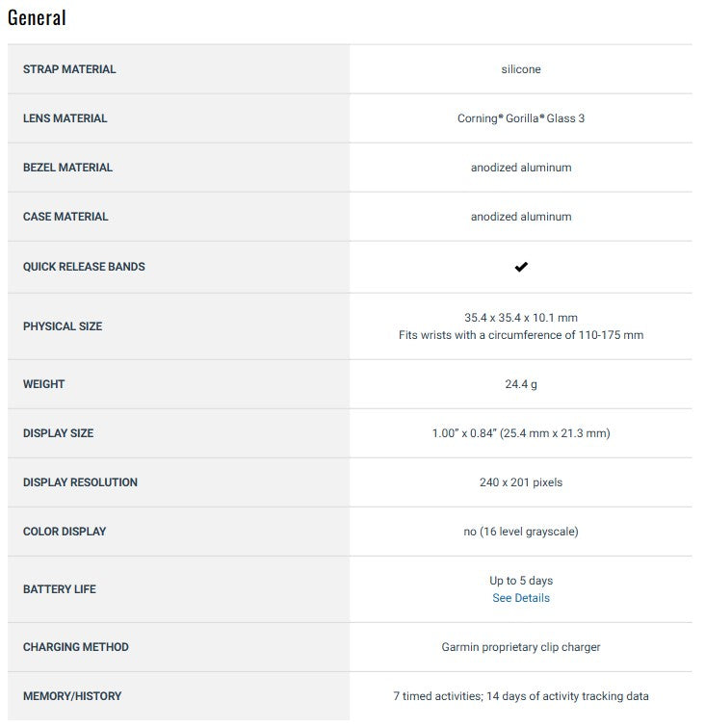Click the wrist circumference 110-175 mm text
Viewport: 705px width, 728px height.
(521, 335)
